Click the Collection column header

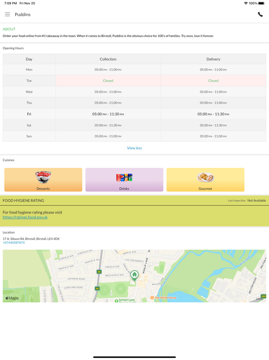click(108, 59)
